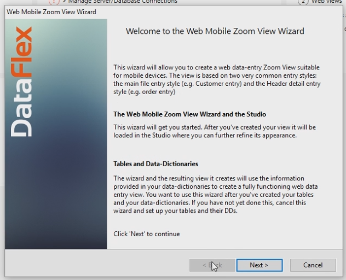Viewport: 346px width, 280px height.
Task: Click the paragraph about data-dictionaries
Action: (215, 195)
